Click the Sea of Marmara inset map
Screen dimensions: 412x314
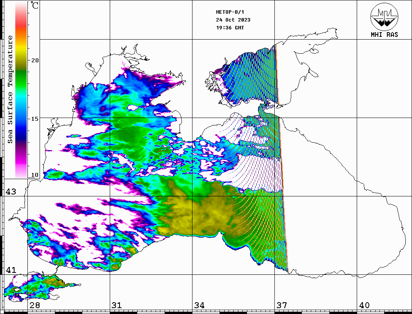coord(42,287)
